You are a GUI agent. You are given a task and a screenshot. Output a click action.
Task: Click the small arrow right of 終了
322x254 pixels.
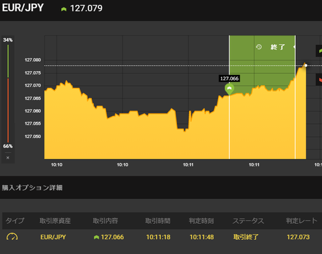point(294,47)
